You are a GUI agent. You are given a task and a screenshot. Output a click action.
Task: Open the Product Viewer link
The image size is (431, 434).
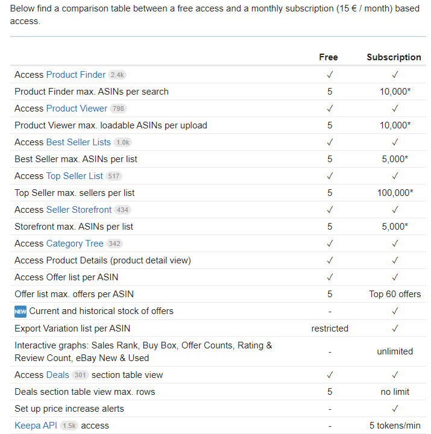click(x=77, y=108)
